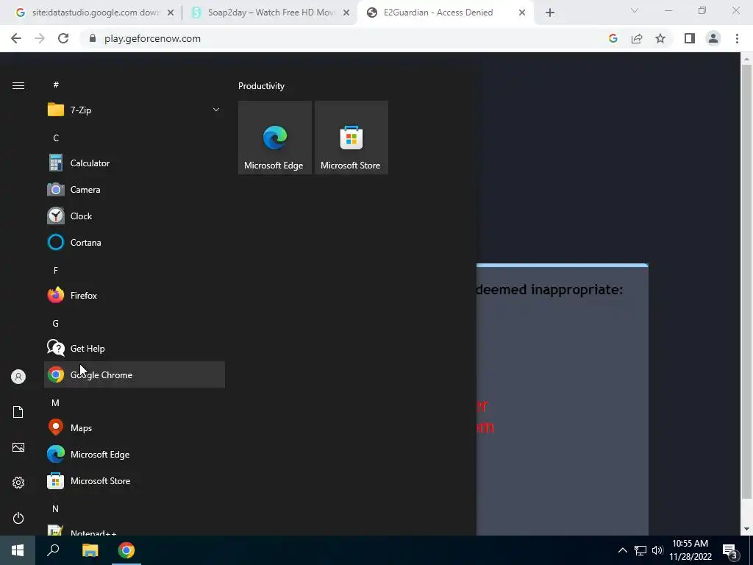753x565 pixels.
Task: Open Chrome's three-dot menu
Action: click(737, 38)
